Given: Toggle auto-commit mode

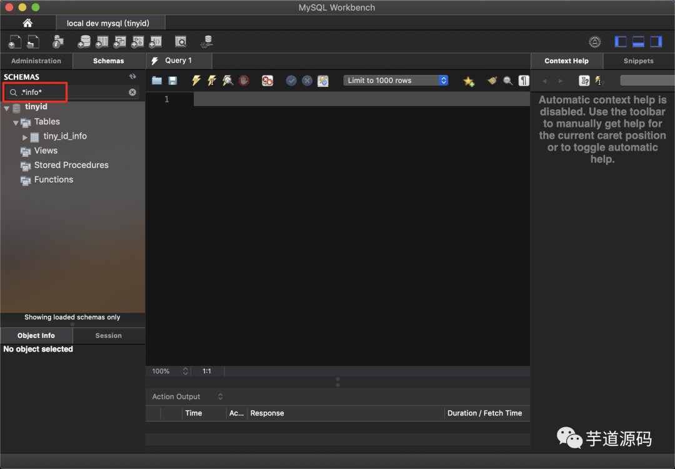Looking at the screenshot, I should click(323, 81).
